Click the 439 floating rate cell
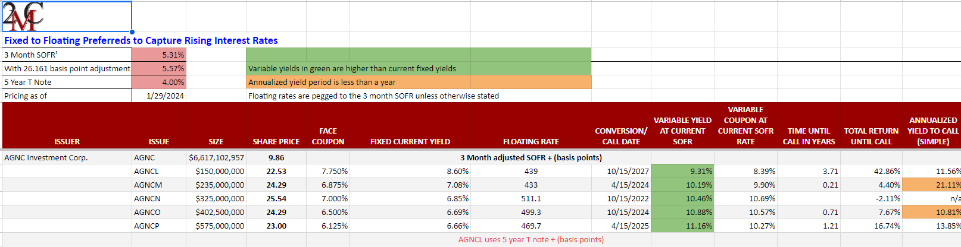This screenshot has height=247, width=961. (531, 171)
